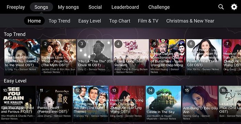Choose the Easy Level category

pyautogui.click(x=90, y=21)
